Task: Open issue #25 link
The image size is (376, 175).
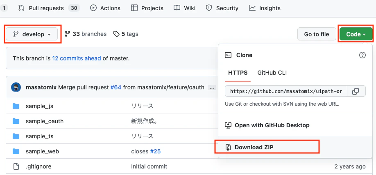Action: coord(155,151)
